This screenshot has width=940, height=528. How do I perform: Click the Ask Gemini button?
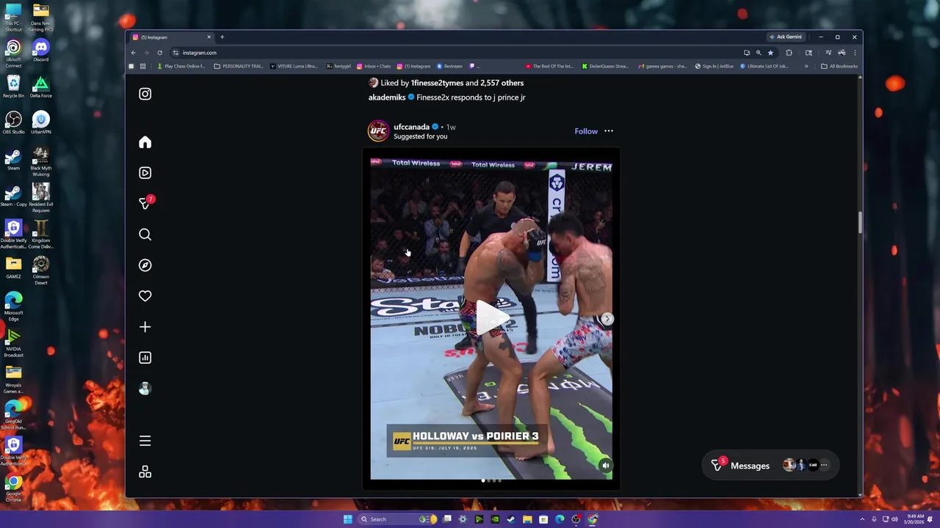pos(786,37)
